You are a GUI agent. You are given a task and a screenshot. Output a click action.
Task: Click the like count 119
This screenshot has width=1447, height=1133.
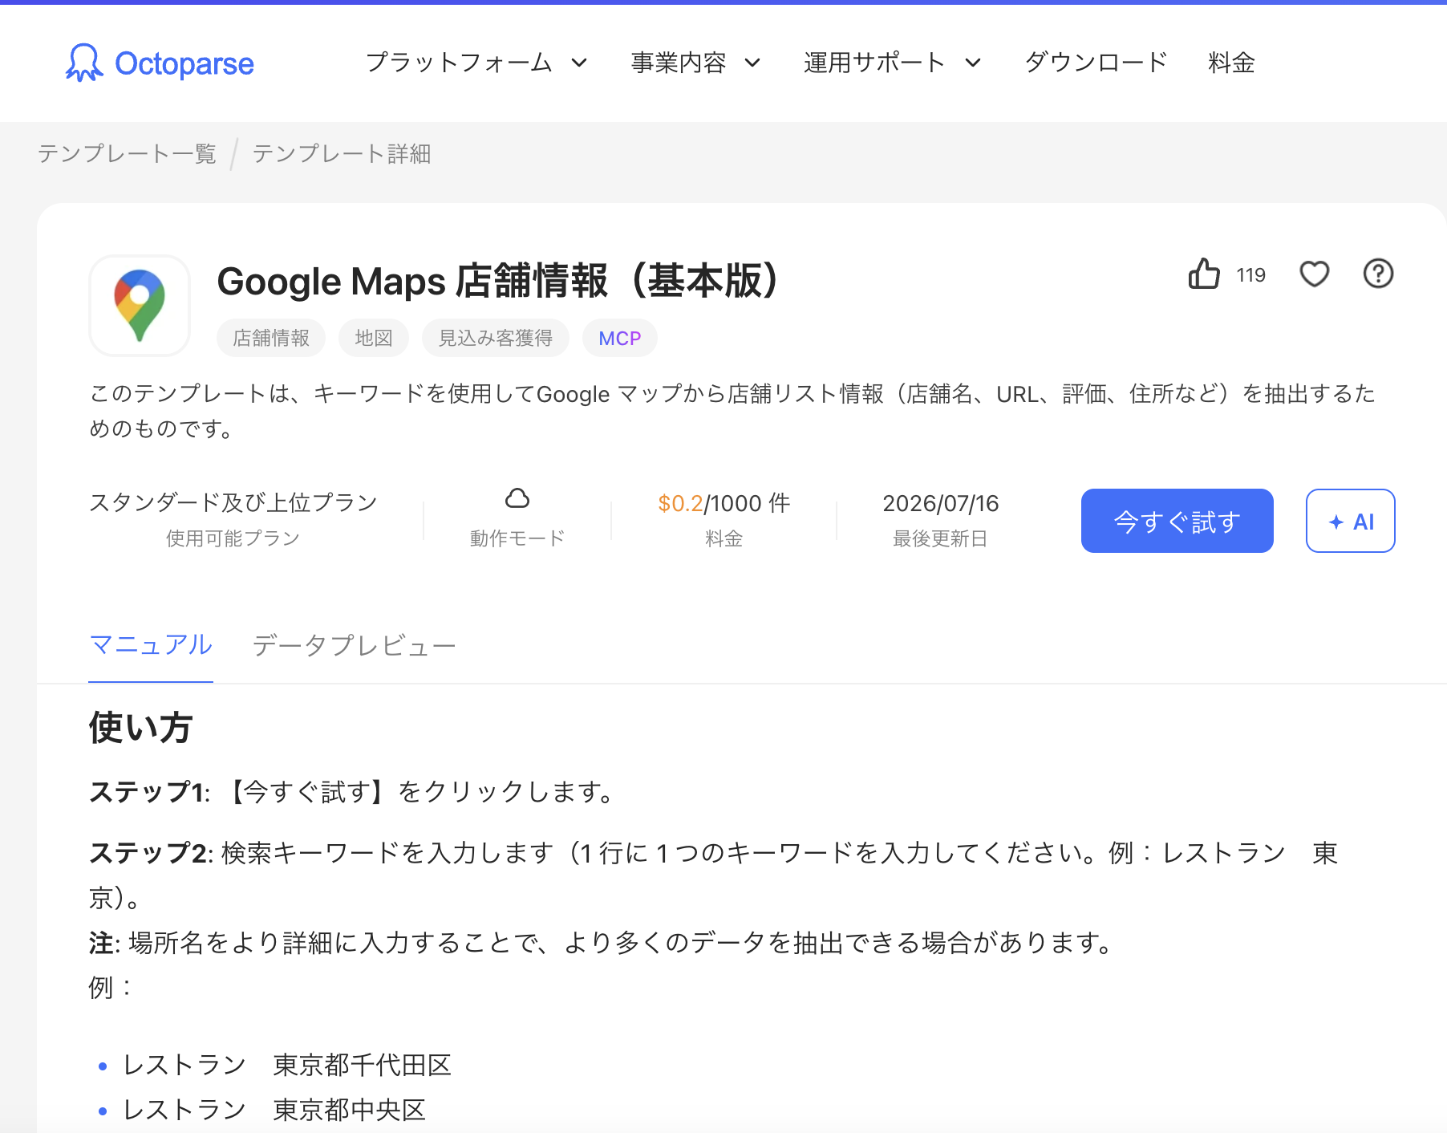1250,275
